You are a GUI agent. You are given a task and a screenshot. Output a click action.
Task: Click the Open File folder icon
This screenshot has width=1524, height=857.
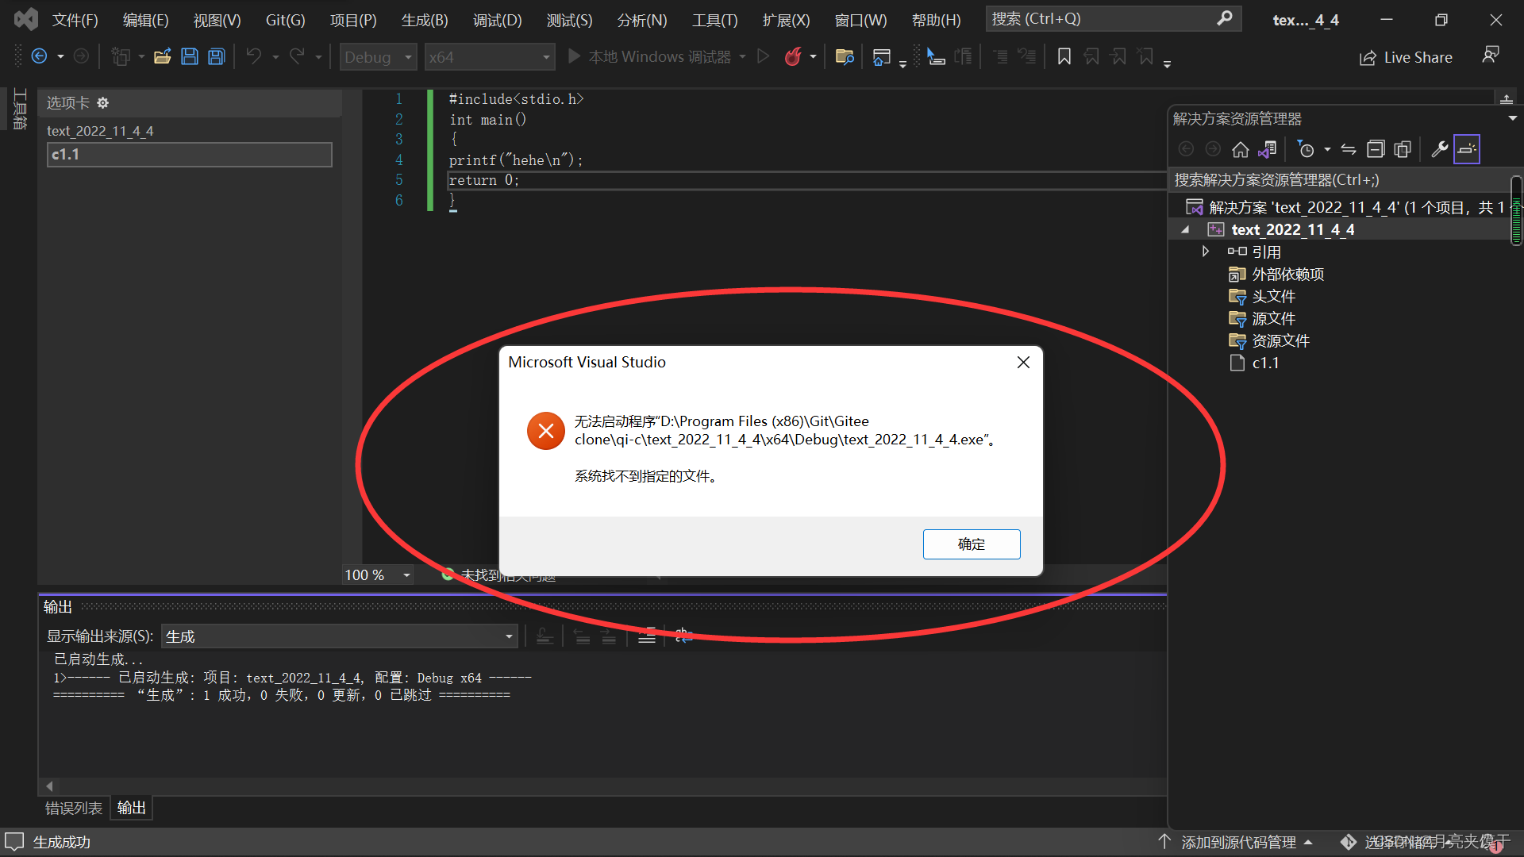pyautogui.click(x=162, y=56)
